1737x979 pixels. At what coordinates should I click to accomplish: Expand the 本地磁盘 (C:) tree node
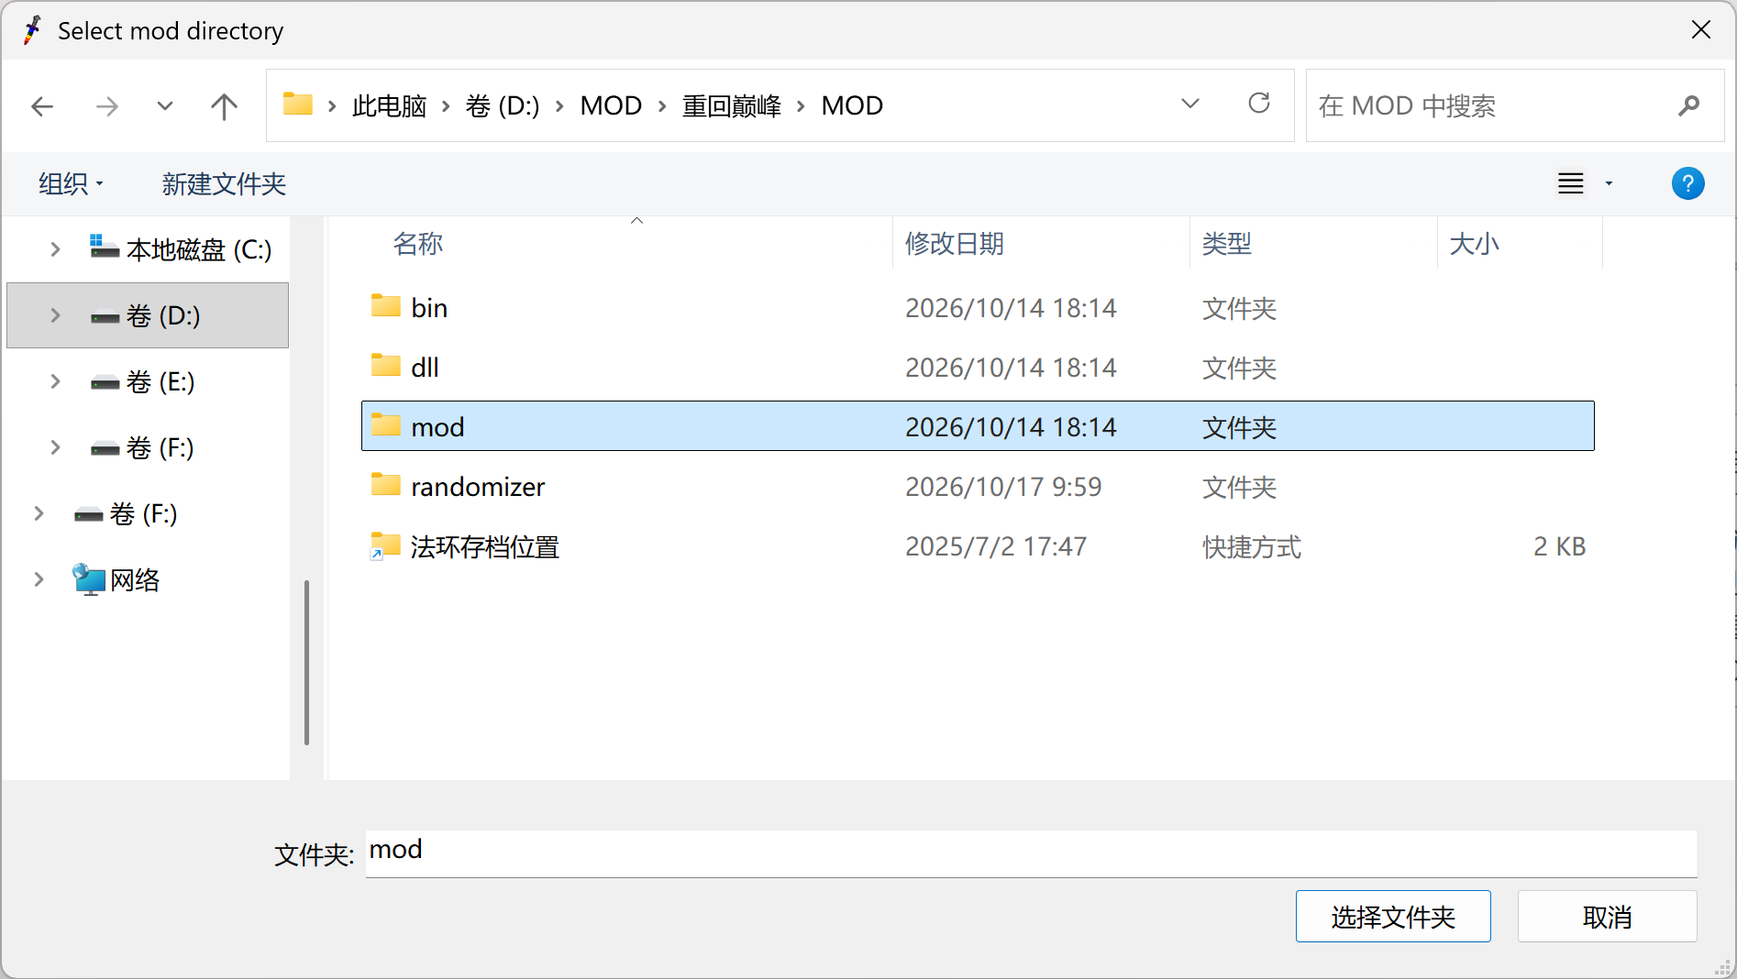tap(55, 249)
